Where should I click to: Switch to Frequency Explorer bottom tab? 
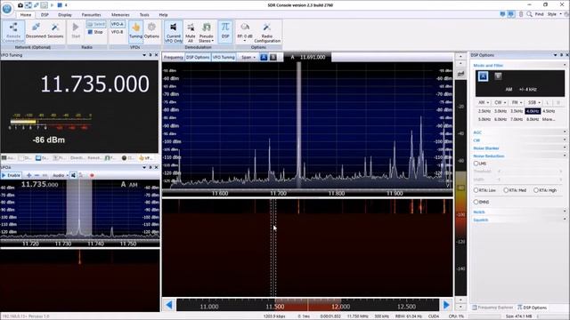pyautogui.click(x=493, y=308)
